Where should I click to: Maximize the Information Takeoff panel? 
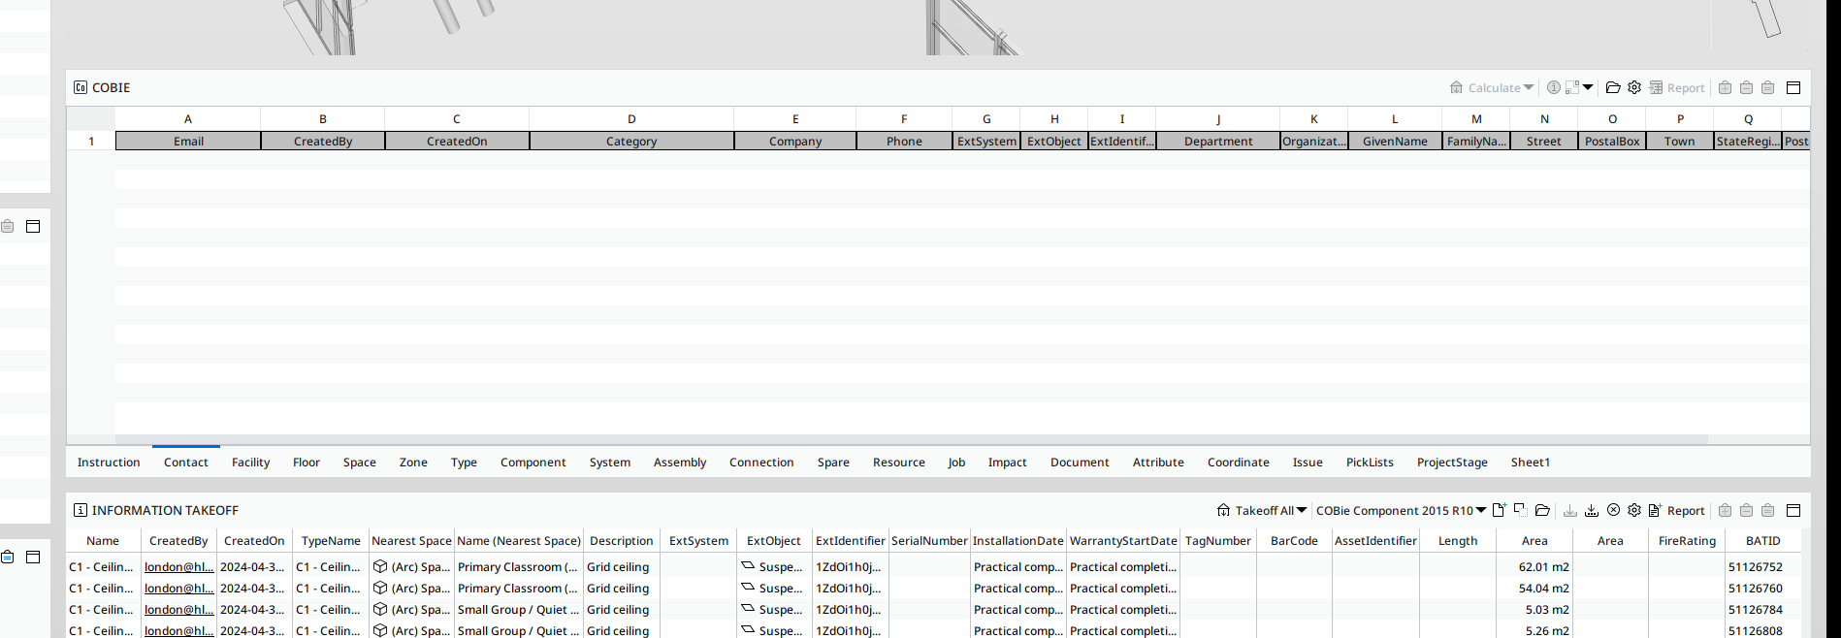point(1793,510)
